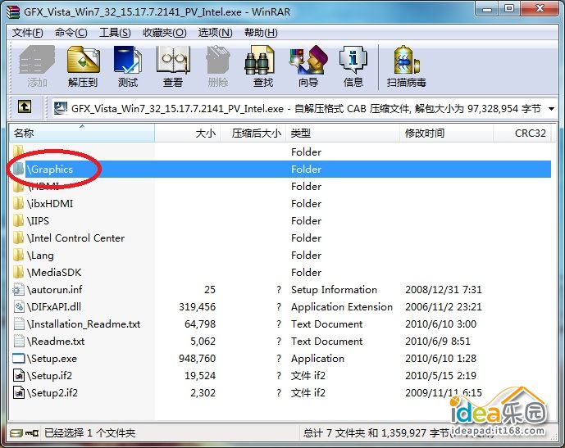Select the \Graphics folder name
This screenshot has width=565, height=448.
(50, 169)
